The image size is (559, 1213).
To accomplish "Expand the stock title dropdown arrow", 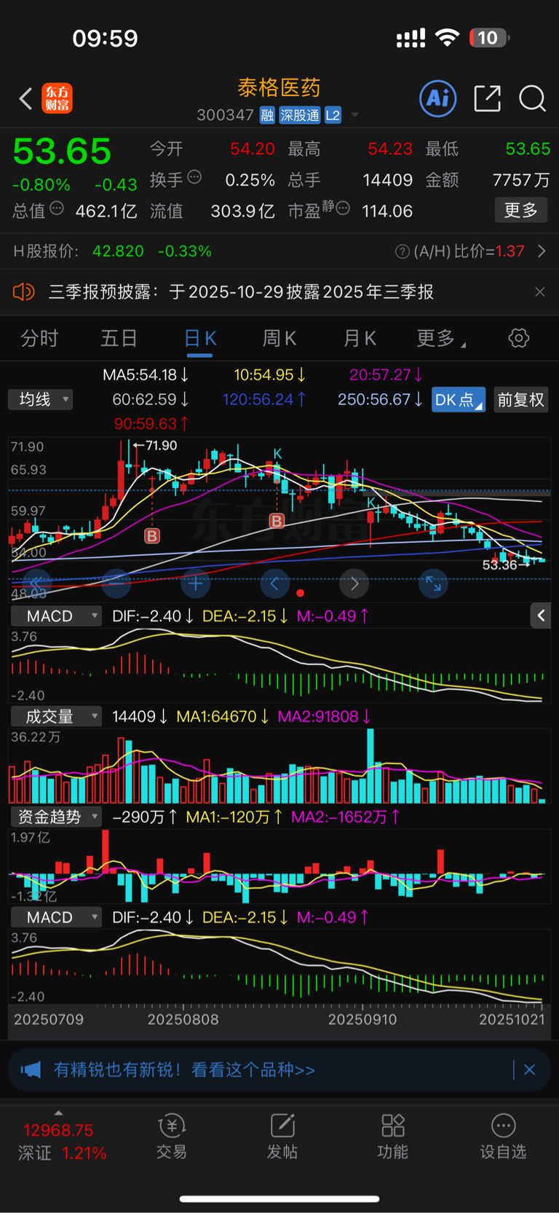I will (x=354, y=115).
